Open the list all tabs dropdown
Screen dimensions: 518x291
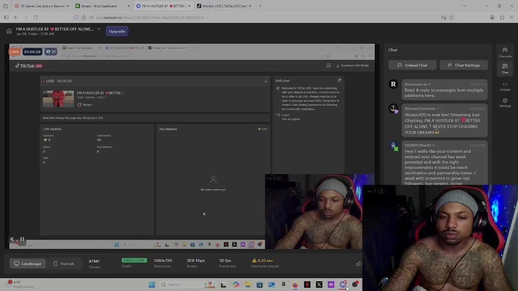(464, 6)
